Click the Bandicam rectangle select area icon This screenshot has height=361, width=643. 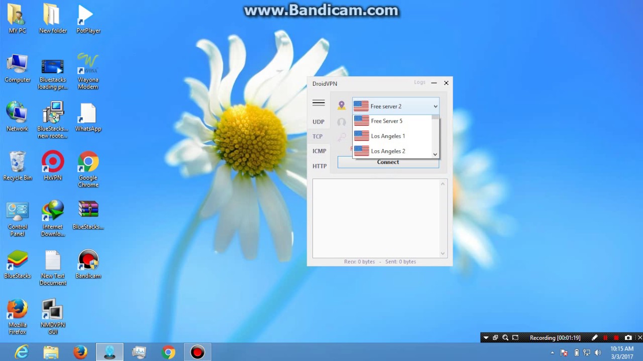tap(515, 338)
